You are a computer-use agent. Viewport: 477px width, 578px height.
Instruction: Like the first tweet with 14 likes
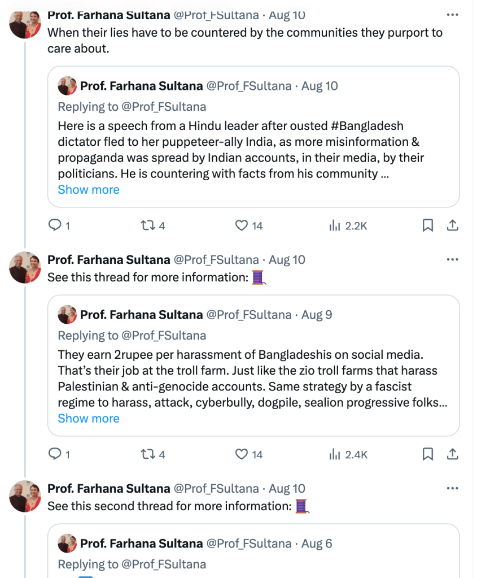point(242,226)
